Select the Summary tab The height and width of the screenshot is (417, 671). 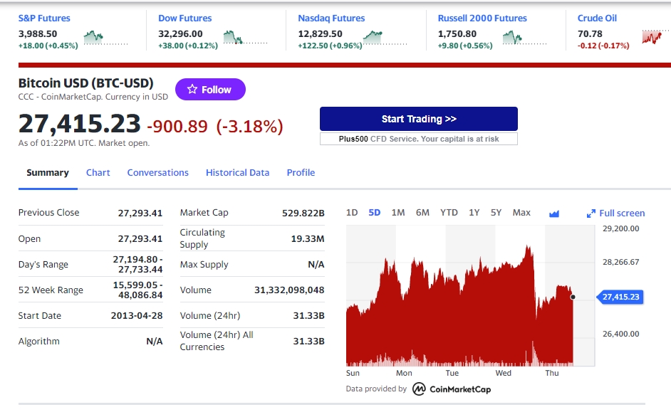coord(48,172)
